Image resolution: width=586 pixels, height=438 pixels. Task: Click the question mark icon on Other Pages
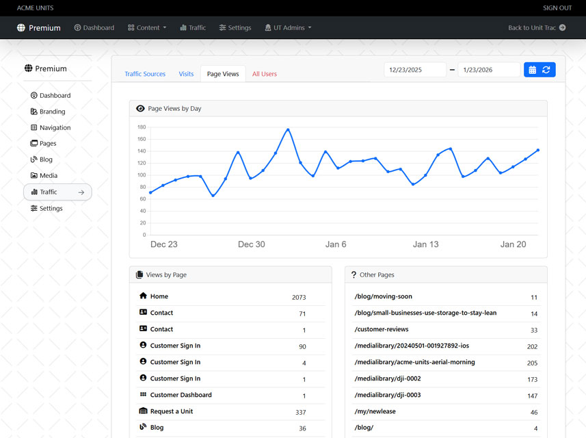353,274
